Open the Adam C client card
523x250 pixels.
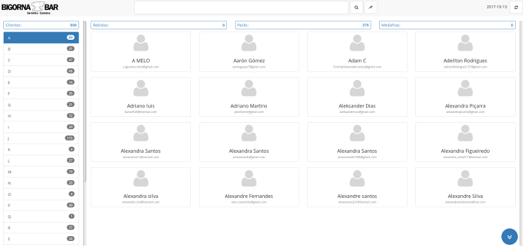[357, 52]
